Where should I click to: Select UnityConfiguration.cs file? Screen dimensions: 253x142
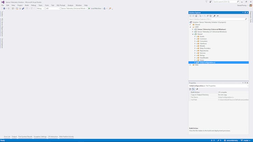click(208, 62)
